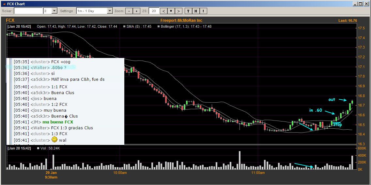Viewport: 371px width, 185px height.
Task: Click the 600K volume axis label
Action: [362, 149]
